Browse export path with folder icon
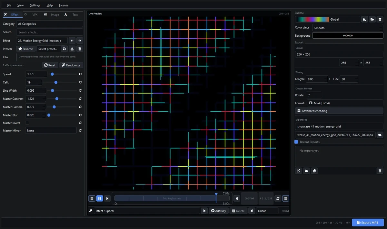Image resolution: width=387 pixels, height=229 pixels. 380,135
